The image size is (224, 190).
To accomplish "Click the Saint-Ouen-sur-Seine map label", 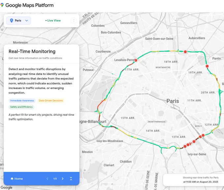I will point(159,39).
